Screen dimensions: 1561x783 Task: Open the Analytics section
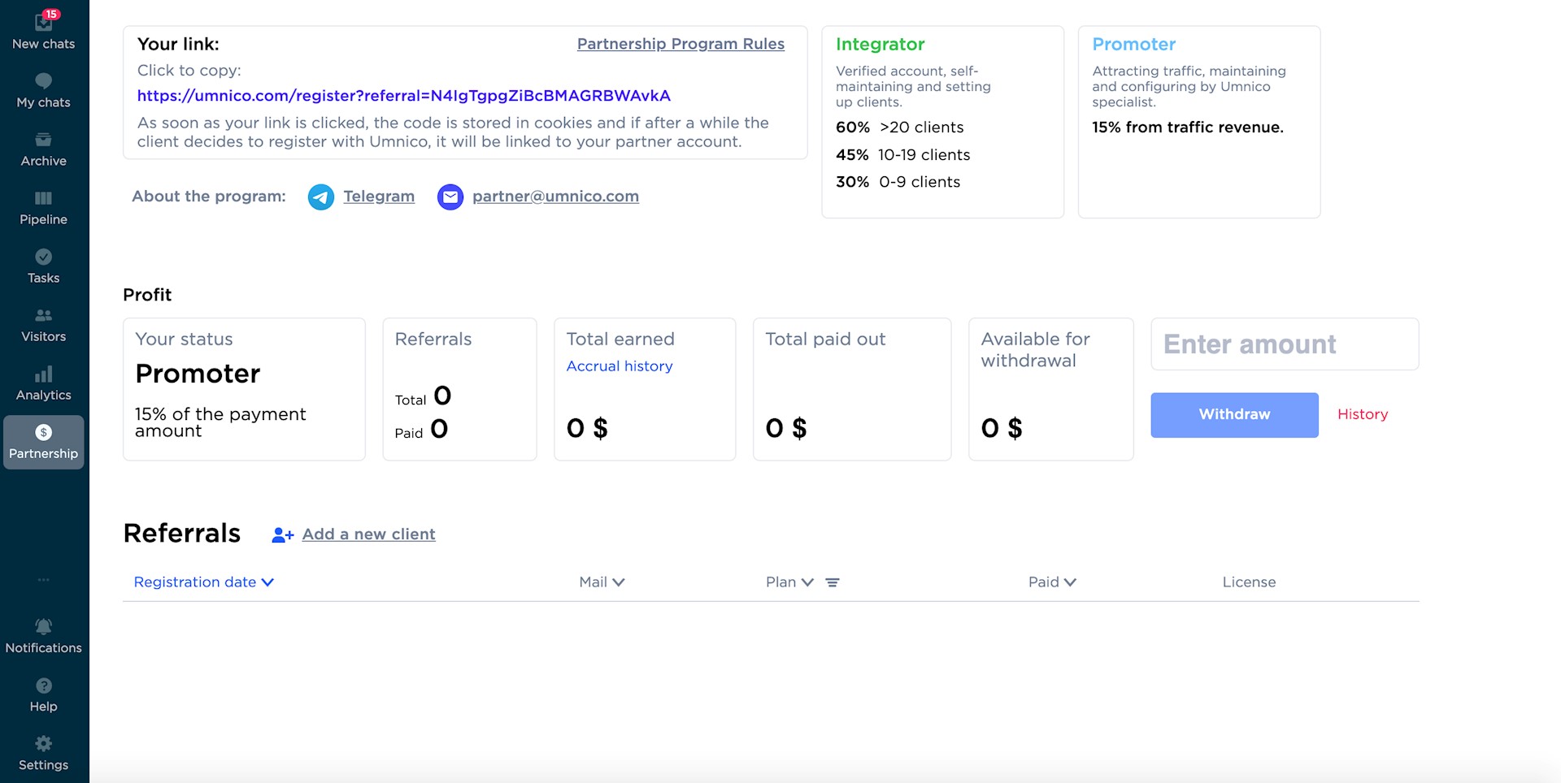pos(44,383)
